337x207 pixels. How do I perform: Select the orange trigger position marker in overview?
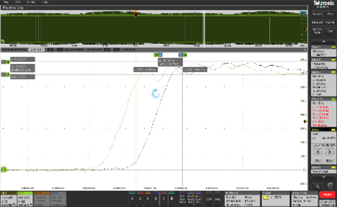135,13
